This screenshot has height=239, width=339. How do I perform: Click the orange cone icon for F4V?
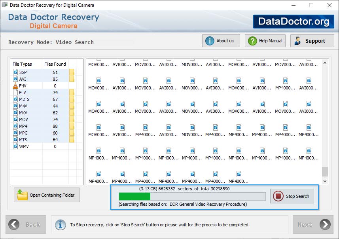pos(15,85)
